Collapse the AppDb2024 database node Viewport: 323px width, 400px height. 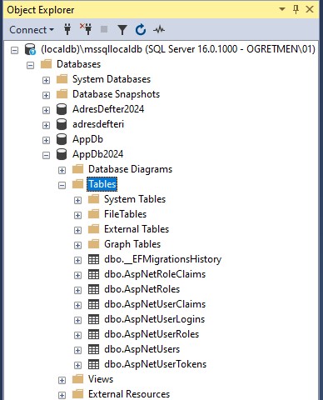coord(46,155)
